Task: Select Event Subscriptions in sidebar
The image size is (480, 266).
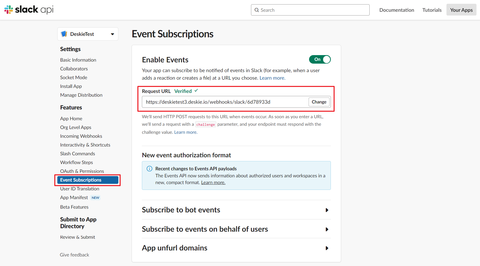Action: point(88,180)
